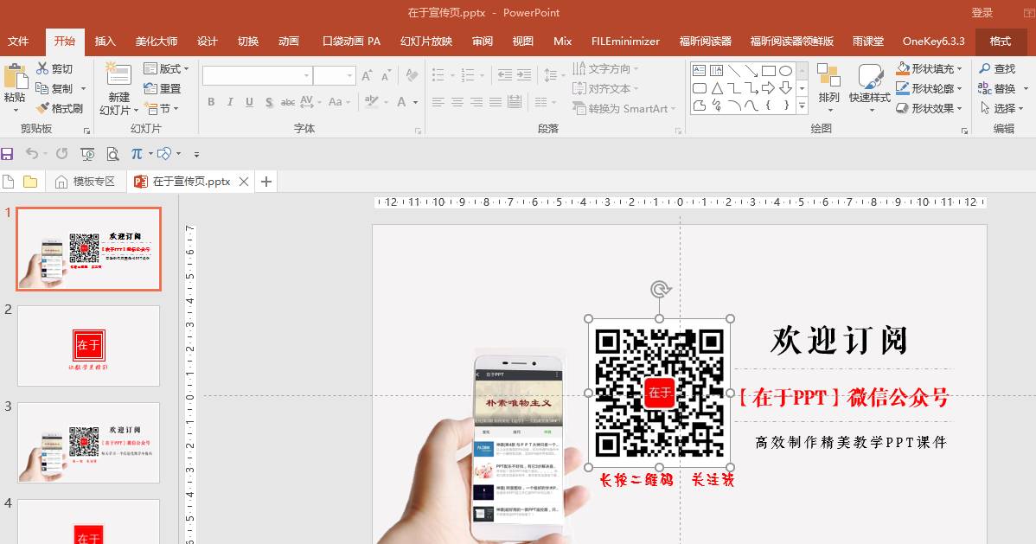
Task: Select the oval shape in shapes gallery
Action: (x=785, y=71)
